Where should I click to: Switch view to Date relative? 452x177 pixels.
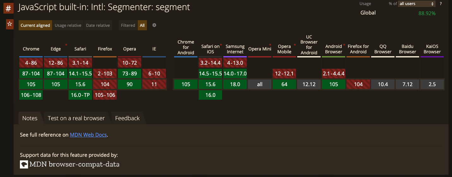click(x=98, y=25)
